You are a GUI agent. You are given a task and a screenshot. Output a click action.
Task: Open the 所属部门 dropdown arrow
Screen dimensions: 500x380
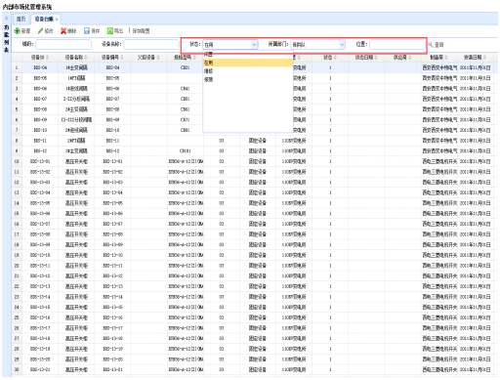point(342,44)
